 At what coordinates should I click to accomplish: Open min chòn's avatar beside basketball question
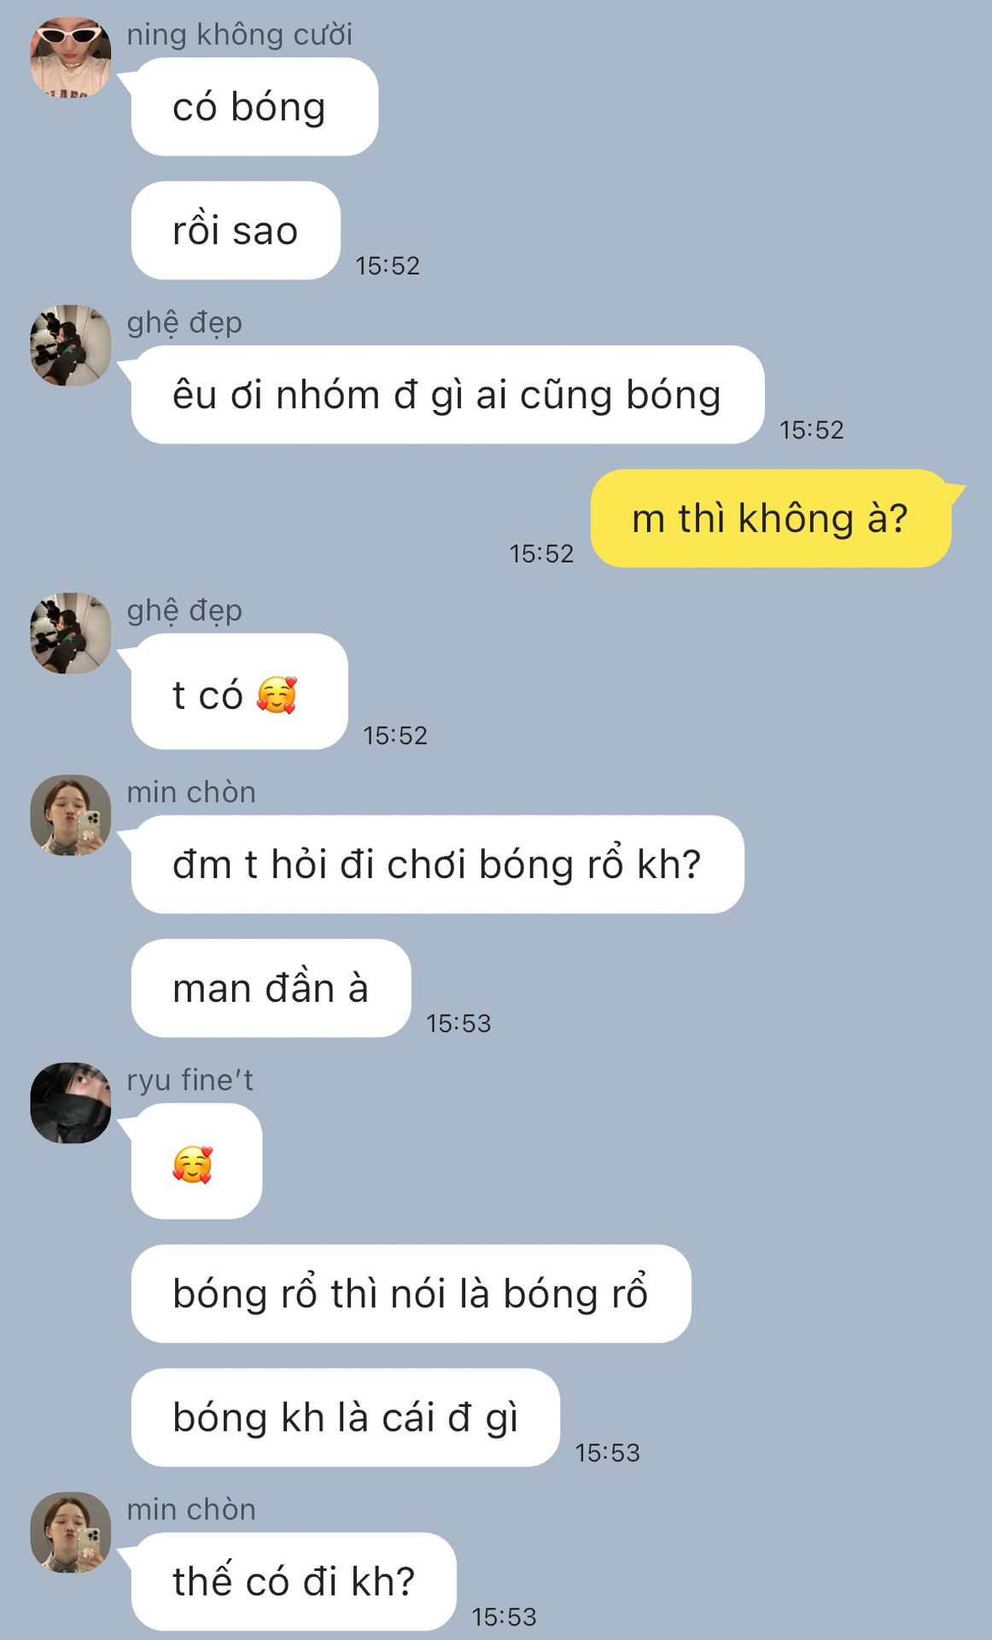coord(71,815)
